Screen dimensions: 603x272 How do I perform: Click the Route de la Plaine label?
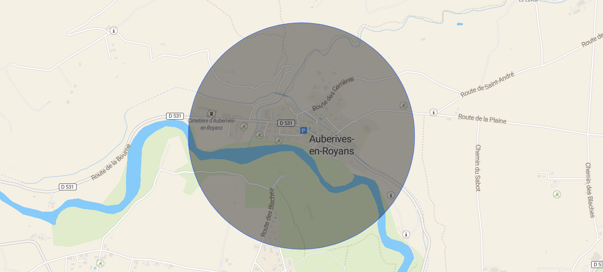[x=482, y=119]
